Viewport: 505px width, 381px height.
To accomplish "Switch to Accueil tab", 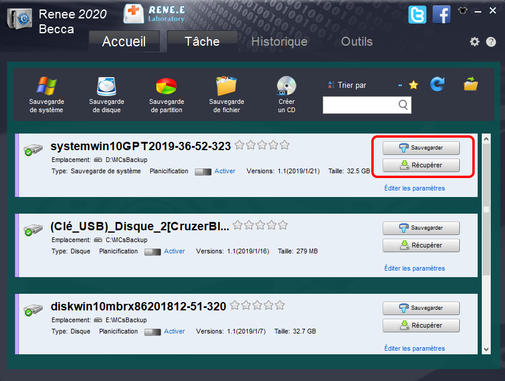I will pyautogui.click(x=124, y=42).
